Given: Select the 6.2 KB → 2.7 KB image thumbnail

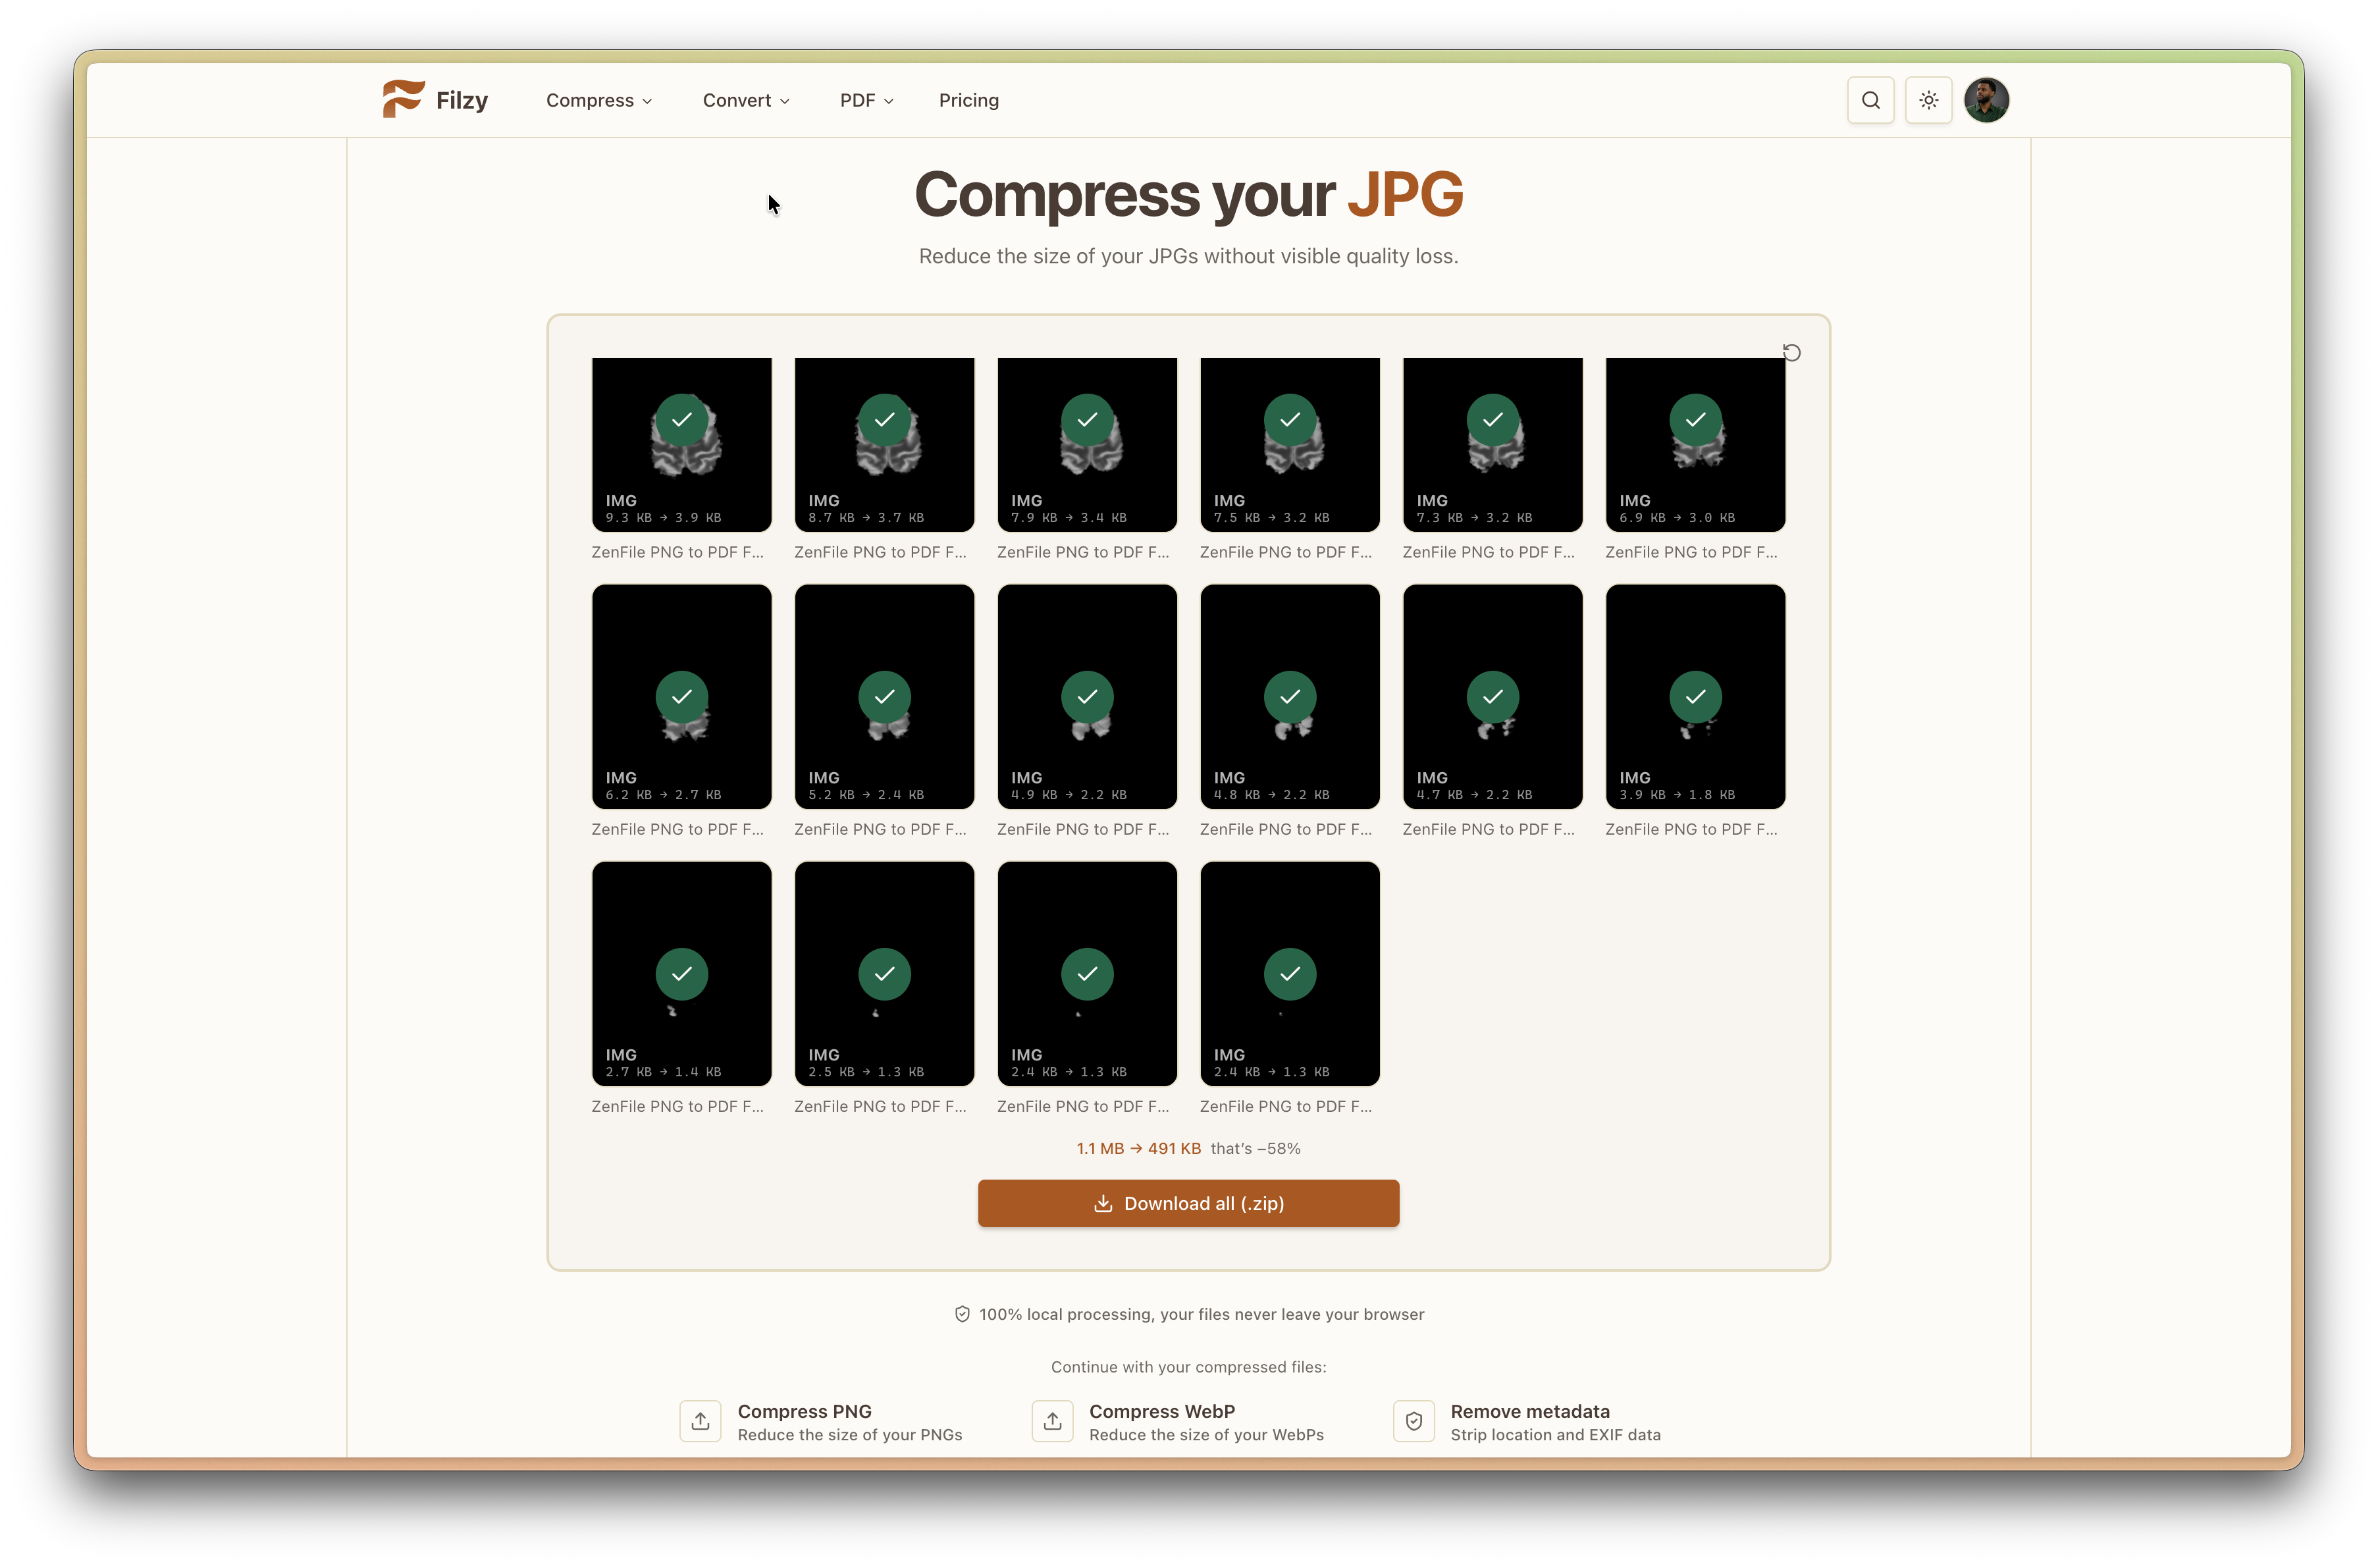Looking at the screenshot, I should (682, 697).
